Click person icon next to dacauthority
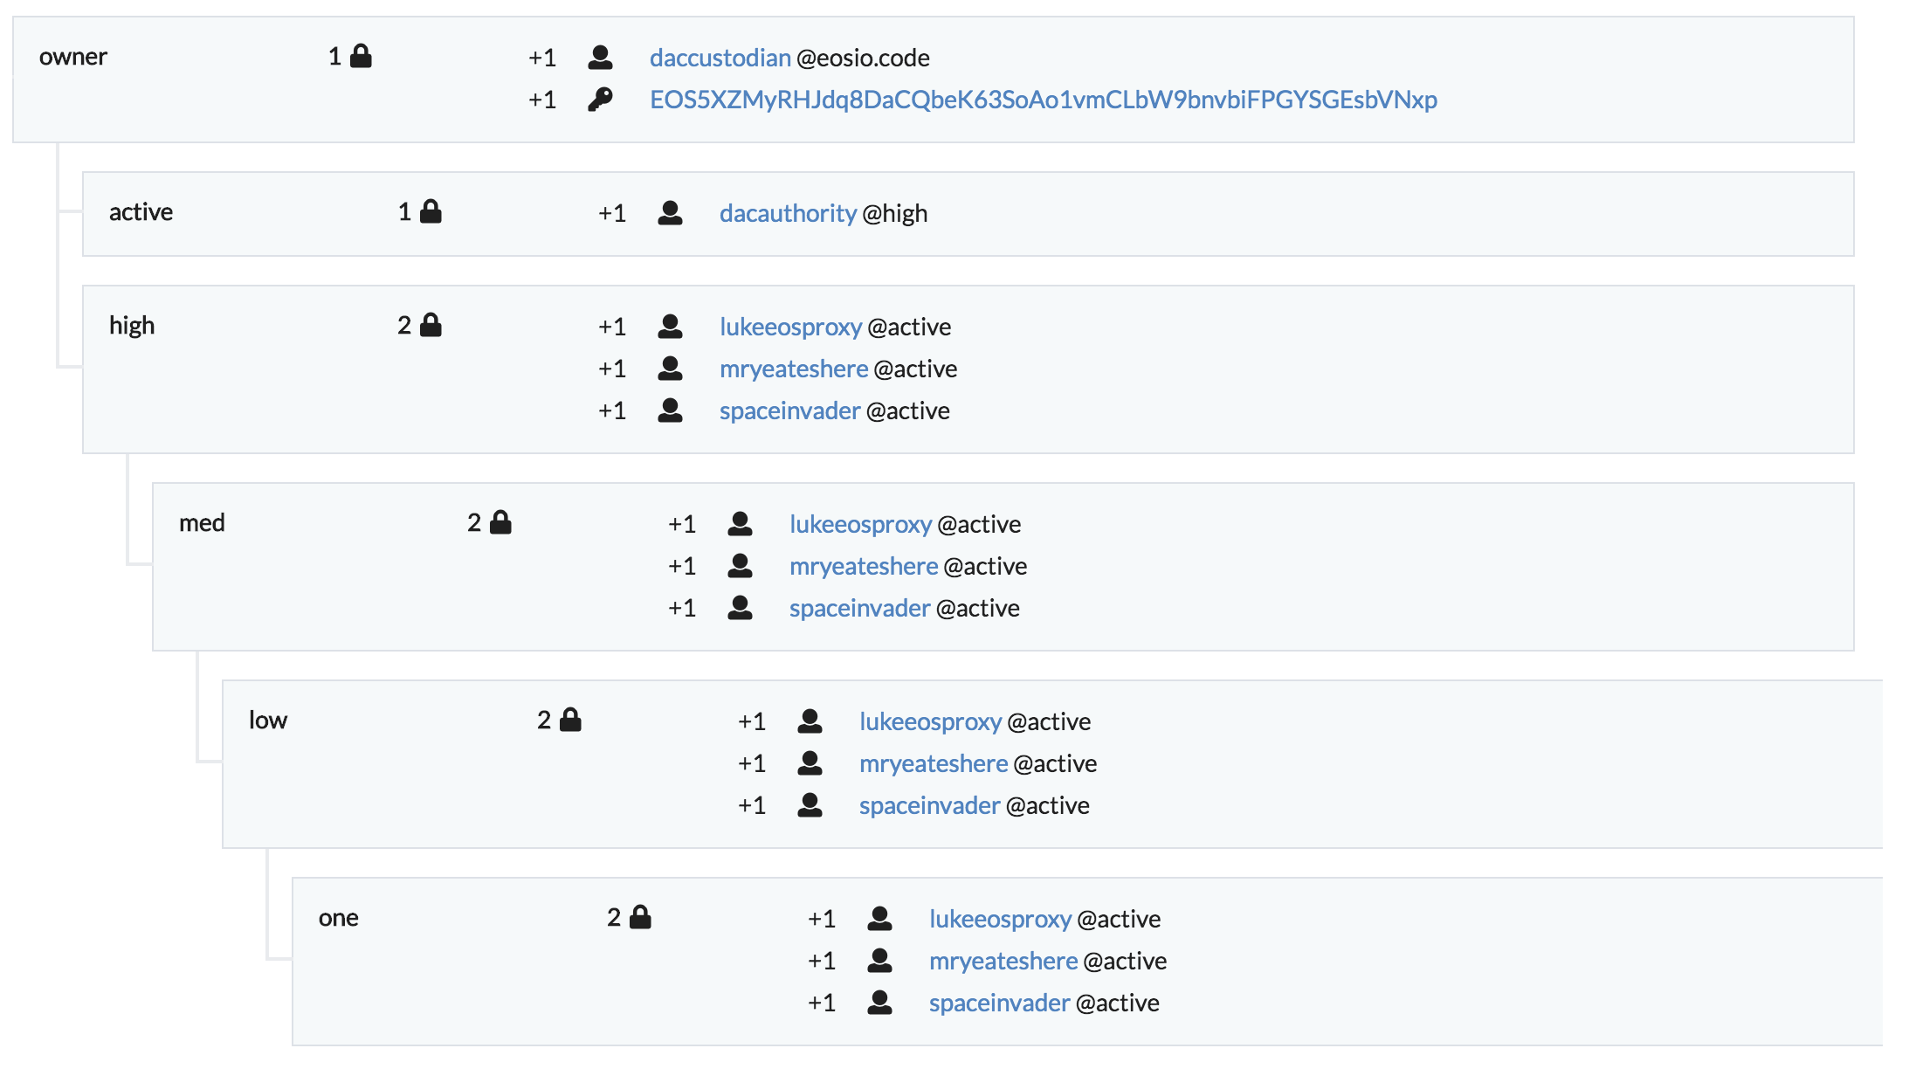The width and height of the screenshot is (1909, 1069). click(670, 213)
